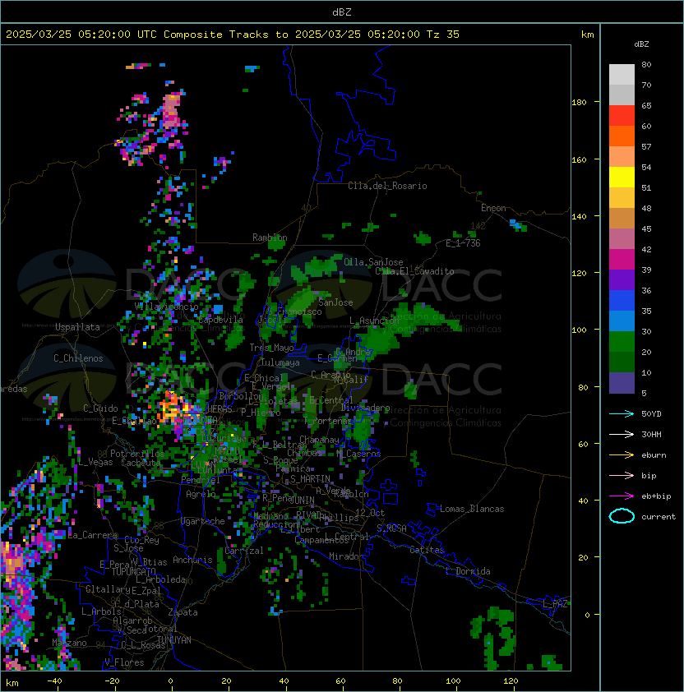Click the 120 km horizontal axis tick
This screenshot has height=692, width=684.
pos(511,681)
